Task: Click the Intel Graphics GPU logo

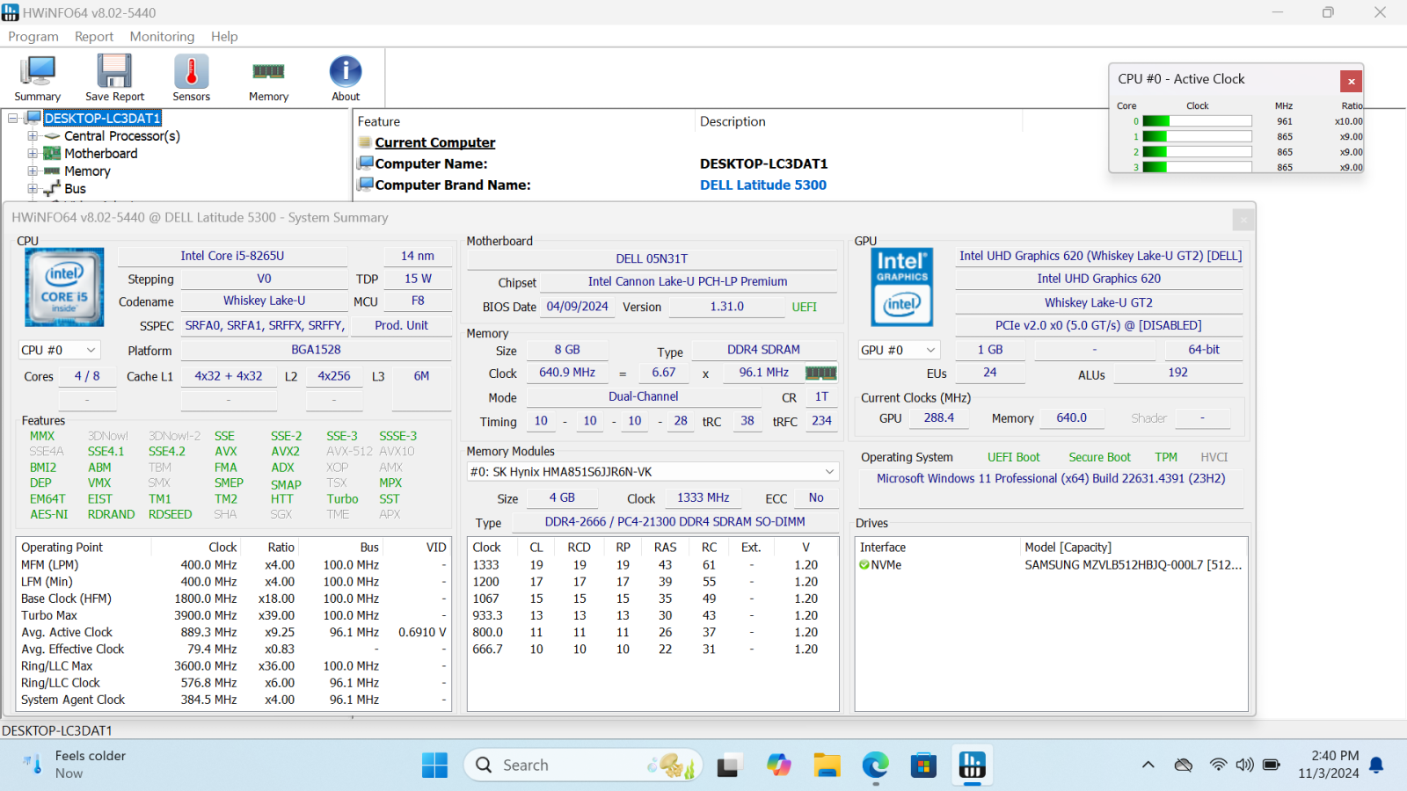Action: coord(901,287)
